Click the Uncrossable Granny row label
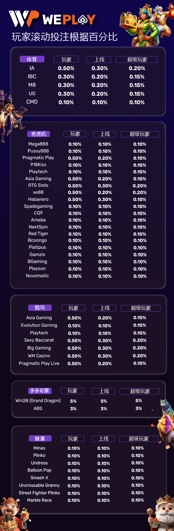The height and width of the screenshot is (531, 174). coord(39,485)
